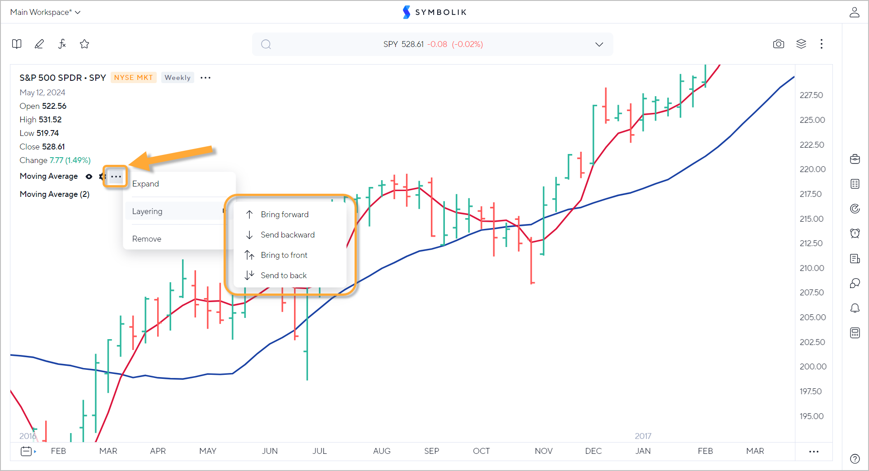The width and height of the screenshot is (869, 471).
Task: Open the notifications bell icon in the sidebar
Action: point(855,308)
